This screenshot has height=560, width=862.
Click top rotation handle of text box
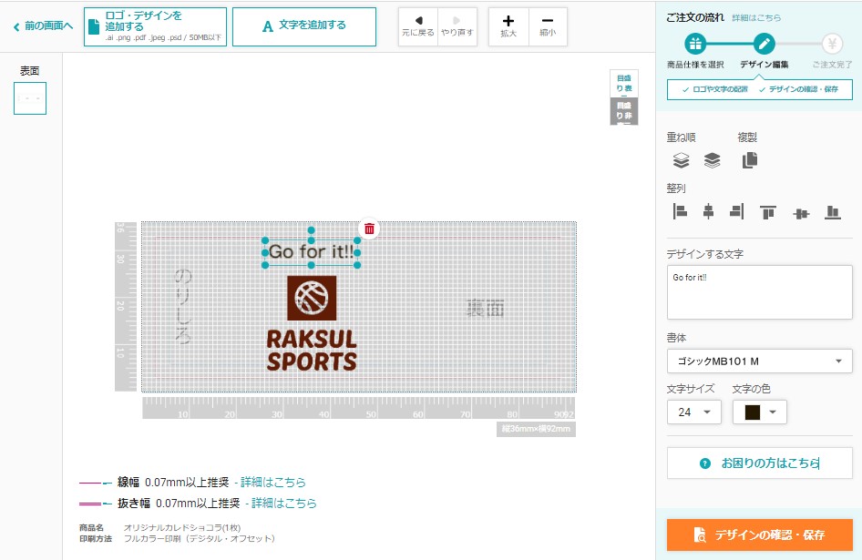[311, 230]
